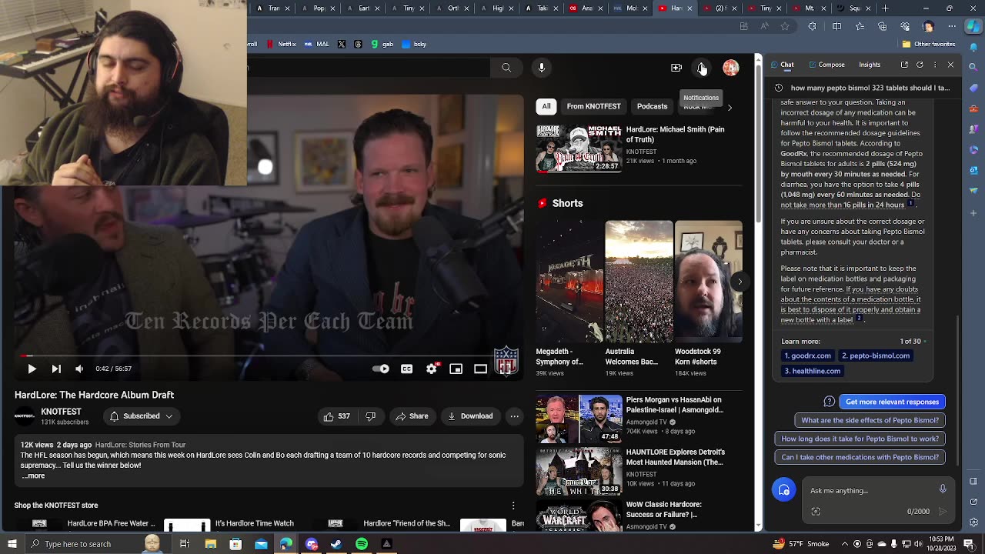The image size is (985, 554).
Task: Toggle closed captions CC button
Action: click(406, 369)
